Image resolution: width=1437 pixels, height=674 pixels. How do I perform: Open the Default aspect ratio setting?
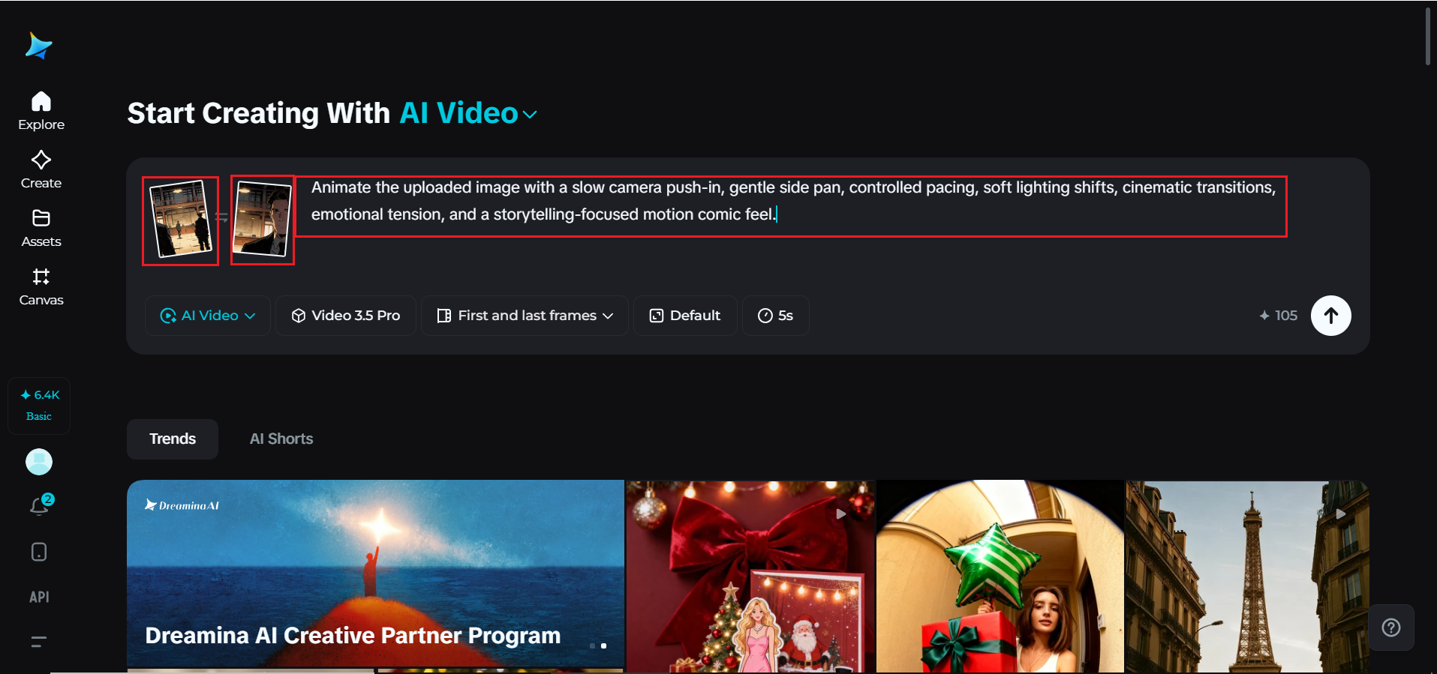(x=685, y=316)
